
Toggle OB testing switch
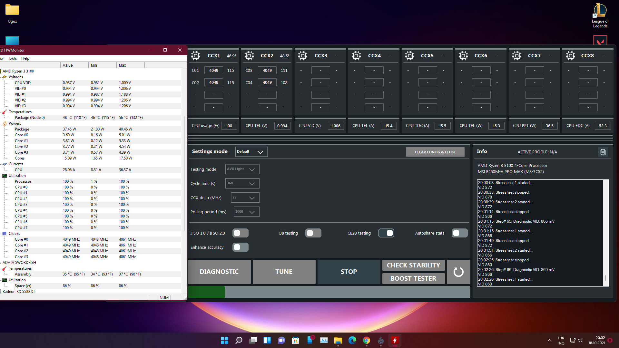point(313,233)
